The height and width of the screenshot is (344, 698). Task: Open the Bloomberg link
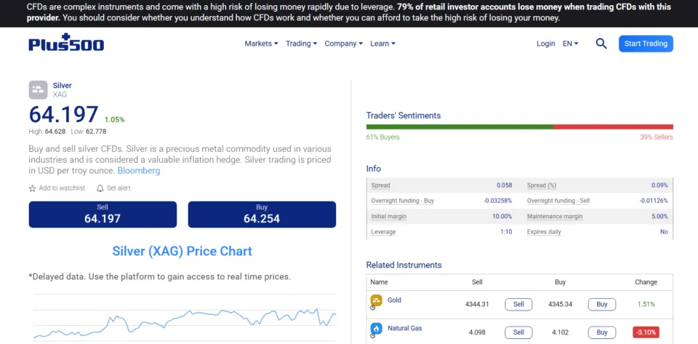139,171
